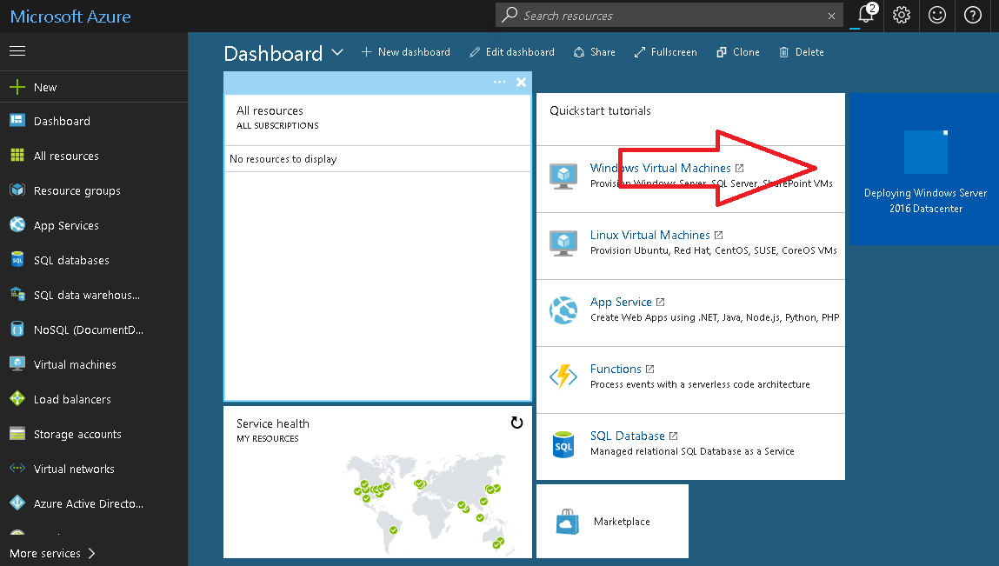The image size is (999, 566).
Task: Click the New dashboard button
Action: pos(406,52)
